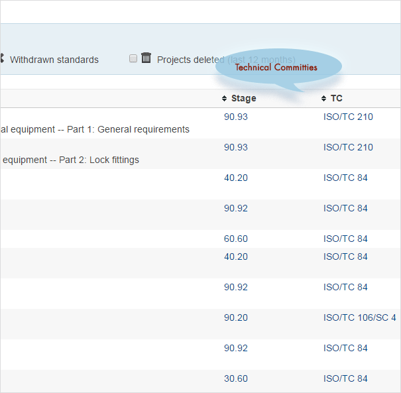The image size is (401, 393).
Task: Click the Withdrawn standards icon
Action: point(2,59)
